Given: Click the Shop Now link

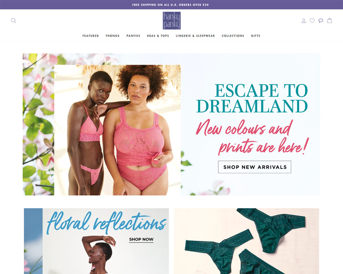Looking at the screenshot, I should pos(141,239).
